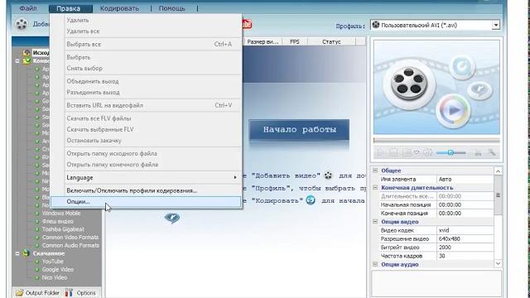
Task: Select Common Video Formats text in the tree
Action: pos(70,238)
